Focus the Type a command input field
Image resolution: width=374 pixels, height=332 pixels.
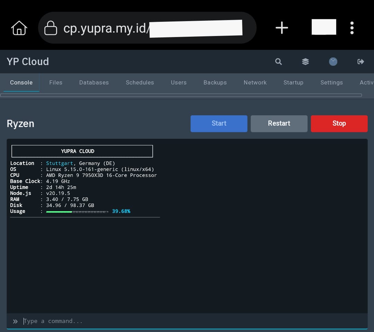[x=104, y=321]
